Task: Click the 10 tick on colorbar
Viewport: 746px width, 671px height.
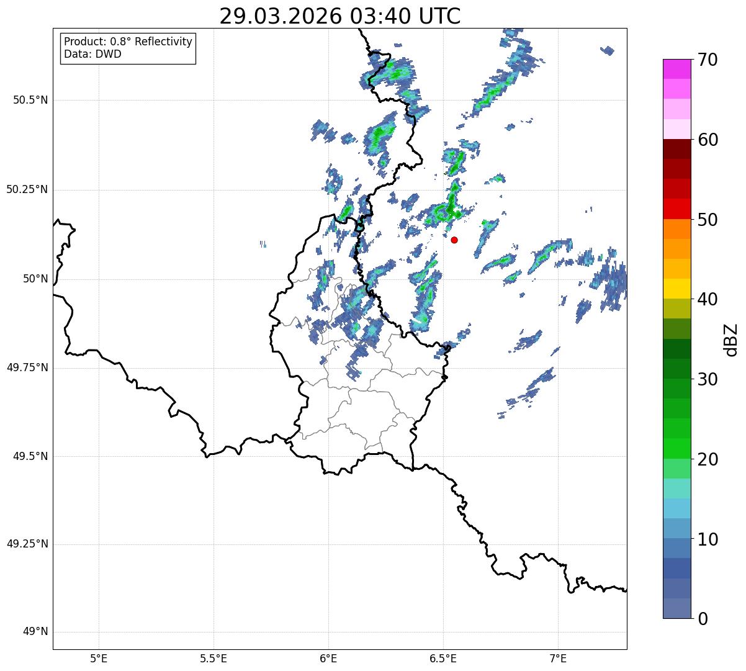Action: [x=708, y=539]
